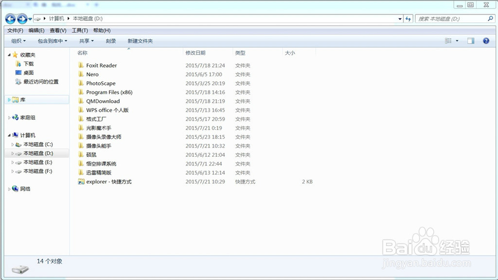This screenshot has width=498, height=280.
Task: Select the QMDownload folder icon
Action: click(81, 101)
